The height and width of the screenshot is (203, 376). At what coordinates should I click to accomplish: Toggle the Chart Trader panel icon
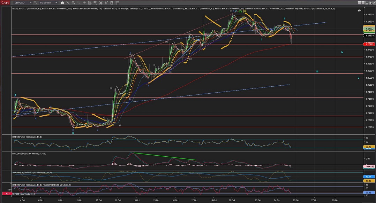click(95, 3)
